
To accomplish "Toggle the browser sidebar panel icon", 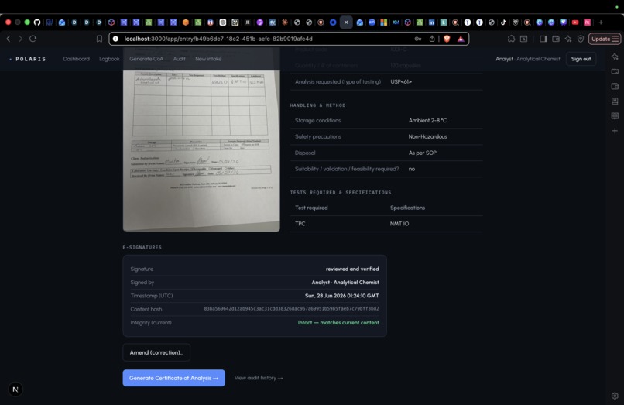I will pos(543,39).
